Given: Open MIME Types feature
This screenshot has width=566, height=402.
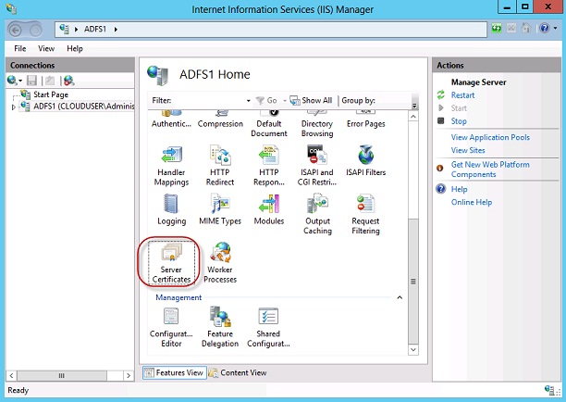Looking at the screenshot, I should [220, 209].
